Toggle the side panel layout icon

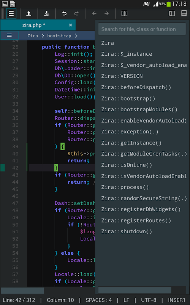click(172, 13)
